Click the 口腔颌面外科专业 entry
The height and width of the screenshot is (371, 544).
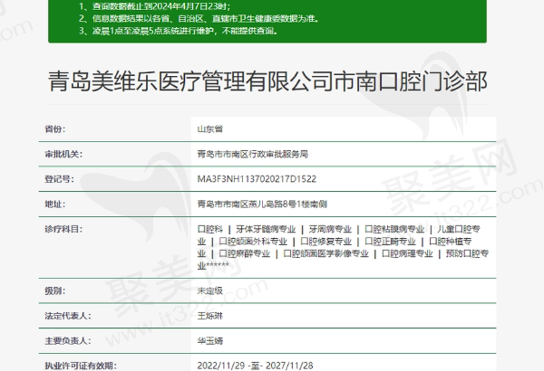click(x=253, y=242)
